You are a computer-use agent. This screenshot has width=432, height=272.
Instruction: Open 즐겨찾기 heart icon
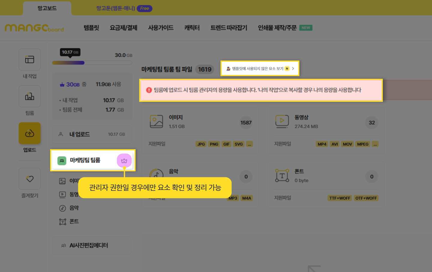pyautogui.click(x=29, y=179)
